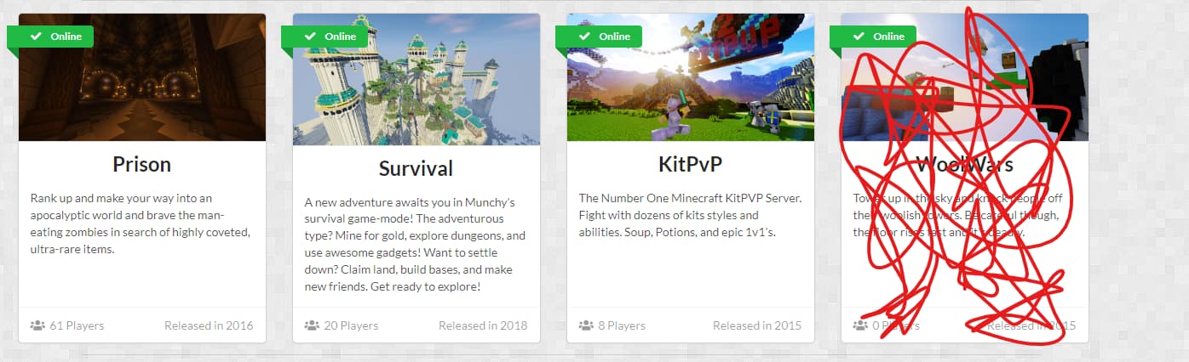This screenshot has height=362, width=1189.
Task: Click the players icon beside 20 Players
Action: [312, 325]
